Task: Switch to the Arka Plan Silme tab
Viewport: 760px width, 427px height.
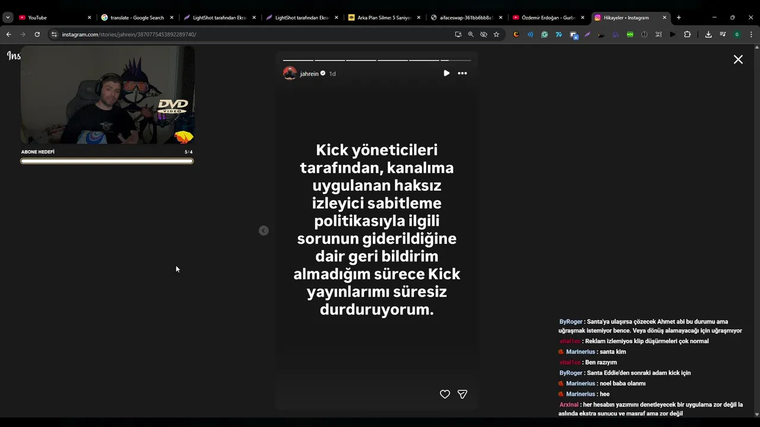Action: click(384, 18)
